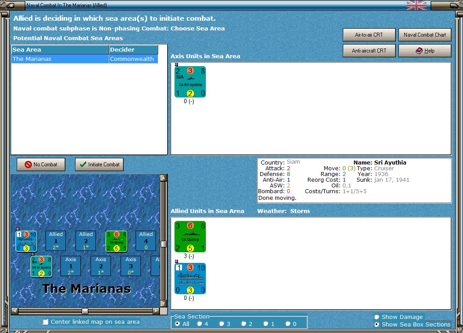Click No Combat button
This screenshot has height=333, width=463.
point(41,165)
